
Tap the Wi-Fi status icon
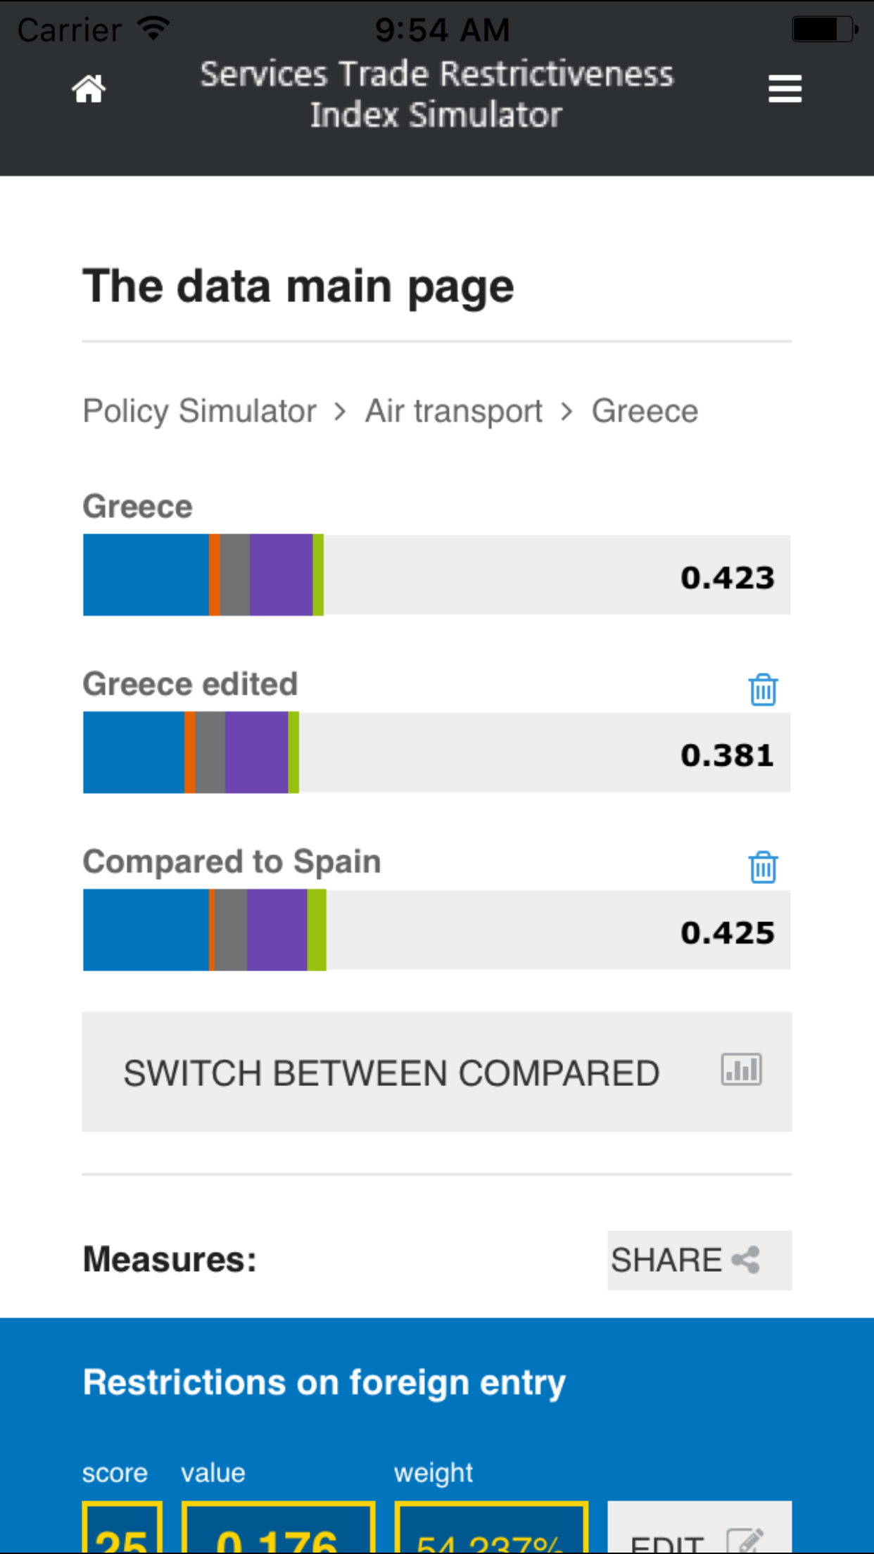click(x=153, y=28)
